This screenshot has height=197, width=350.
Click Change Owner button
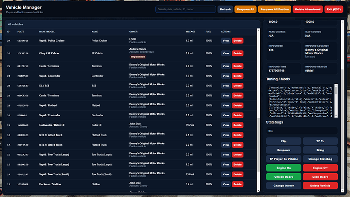[x=284, y=186]
